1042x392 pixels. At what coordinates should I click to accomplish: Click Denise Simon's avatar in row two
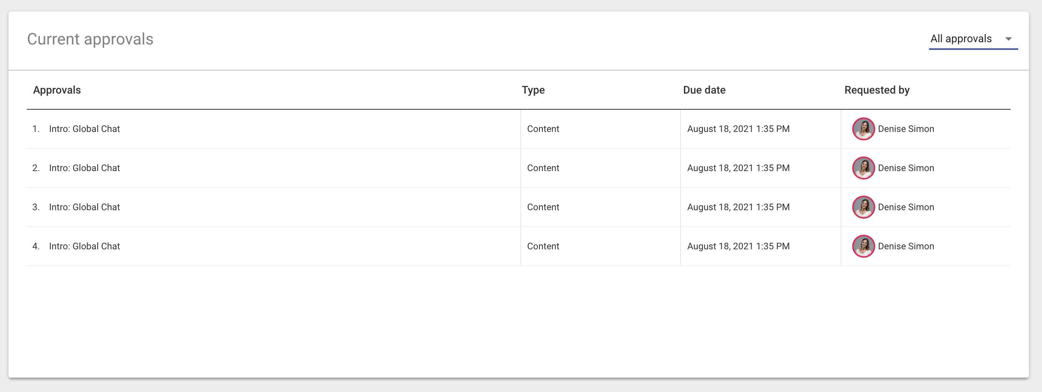(864, 168)
